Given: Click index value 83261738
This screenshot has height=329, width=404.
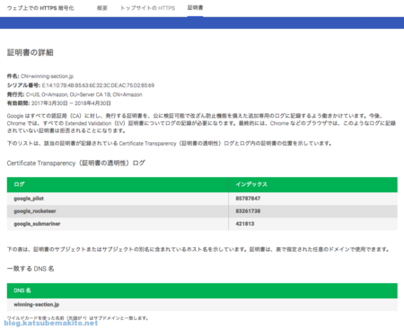Looking at the screenshot, I should [248, 211].
